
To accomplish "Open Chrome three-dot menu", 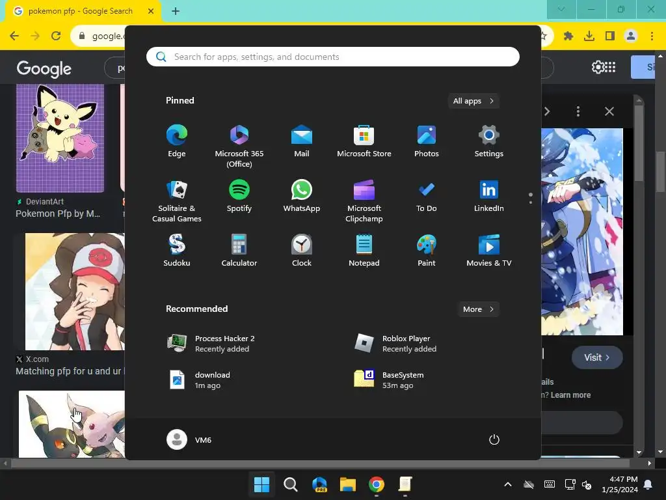I will click(x=652, y=36).
